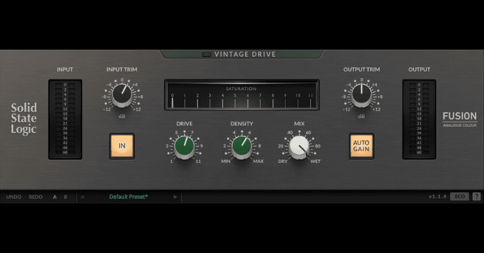The image size is (484, 253).
Task: Click the Input level meter
Action: click(65, 119)
